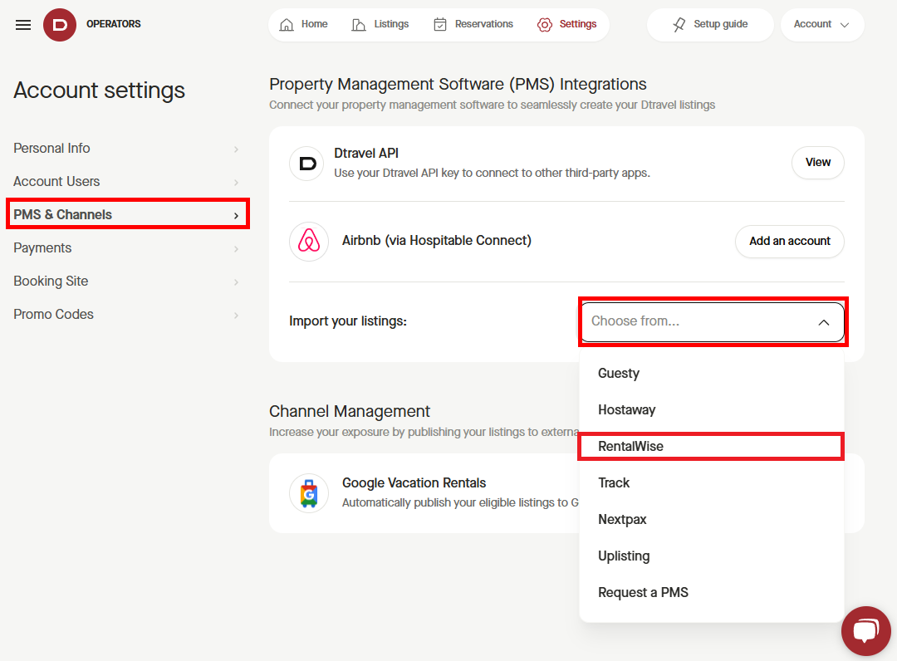Choose Hostaway from the list

tap(712, 409)
